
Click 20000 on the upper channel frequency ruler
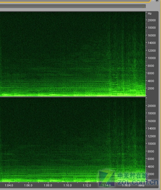tap(152, 20)
